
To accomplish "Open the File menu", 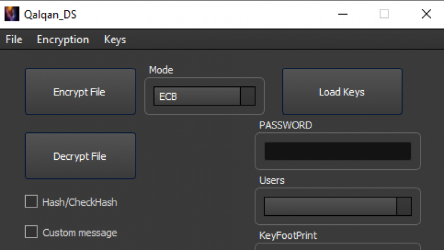I will point(14,39).
